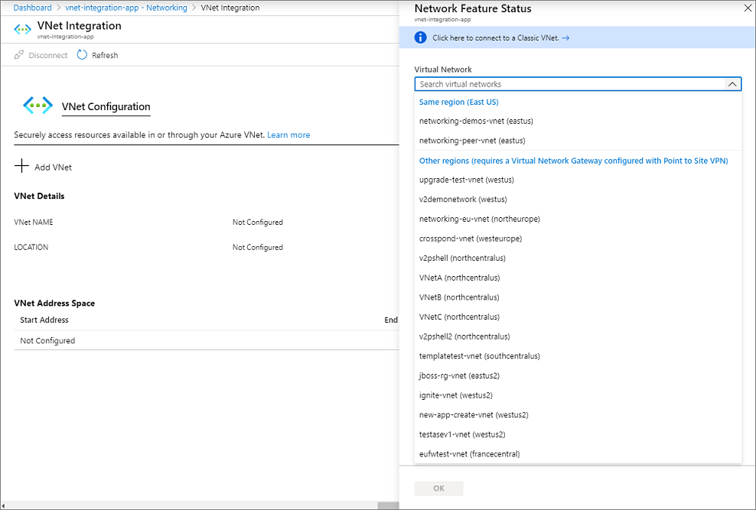Close the Network Feature Status panel
Screen dimensions: 756x510
[748, 8]
